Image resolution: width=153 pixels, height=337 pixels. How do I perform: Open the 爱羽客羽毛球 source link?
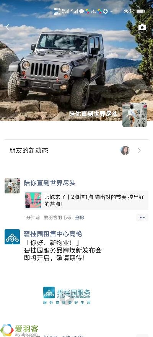[x=57, y=218]
